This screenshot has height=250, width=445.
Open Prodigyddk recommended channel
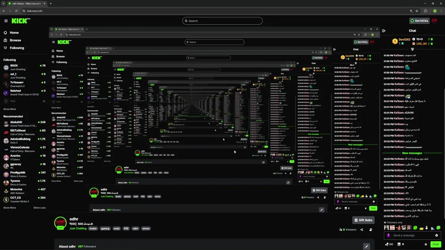click(24, 174)
